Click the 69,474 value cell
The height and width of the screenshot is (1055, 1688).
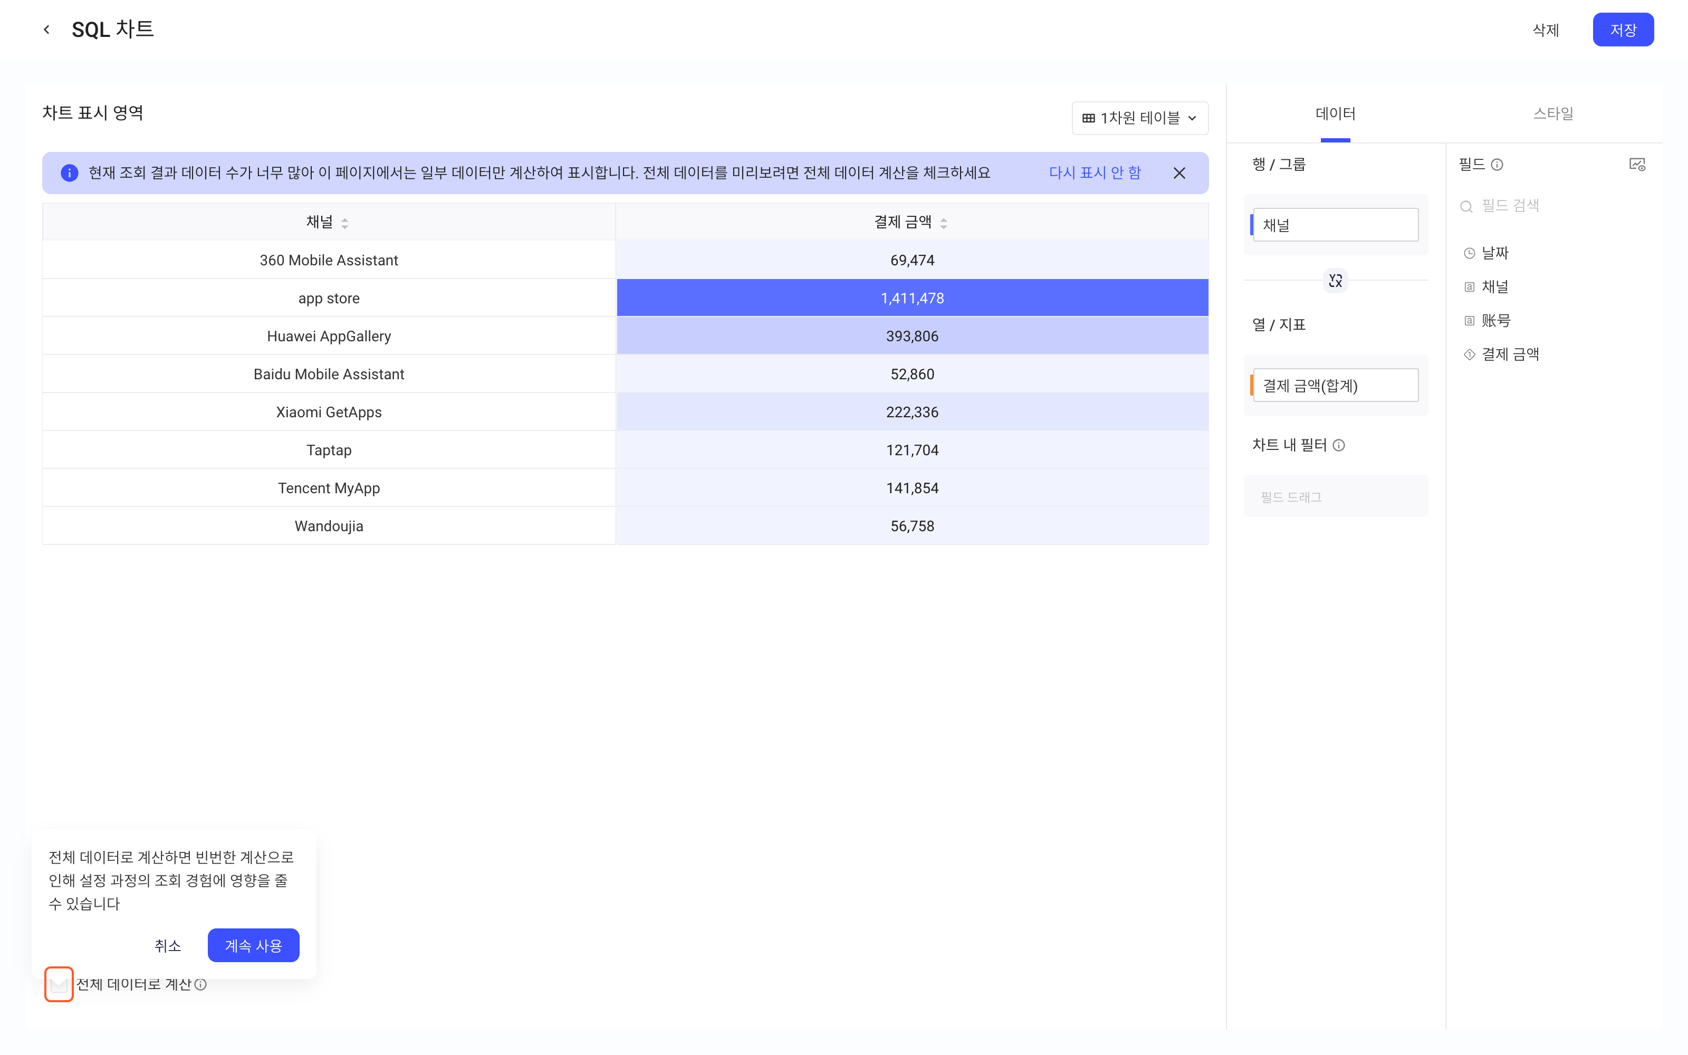point(913,260)
